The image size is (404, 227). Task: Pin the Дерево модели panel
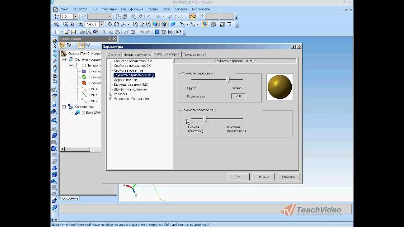click(x=110, y=39)
